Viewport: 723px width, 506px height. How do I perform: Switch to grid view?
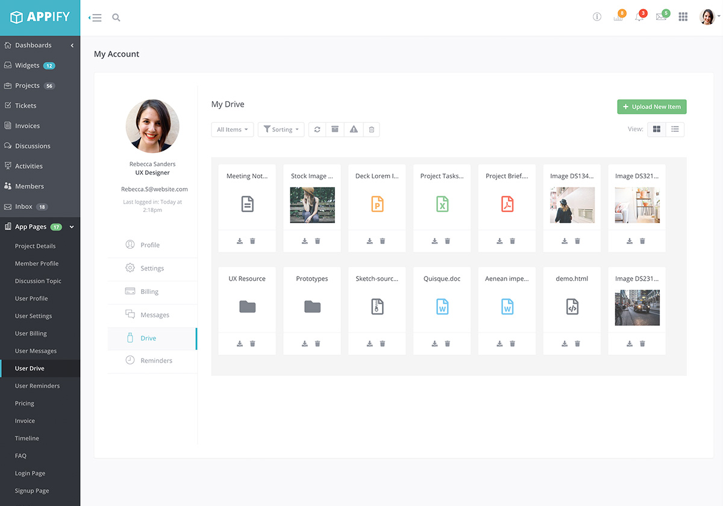tap(657, 130)
